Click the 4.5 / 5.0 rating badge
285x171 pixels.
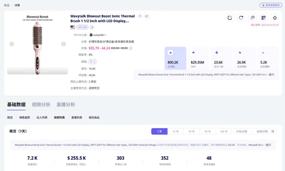click(x=82, y=27)
